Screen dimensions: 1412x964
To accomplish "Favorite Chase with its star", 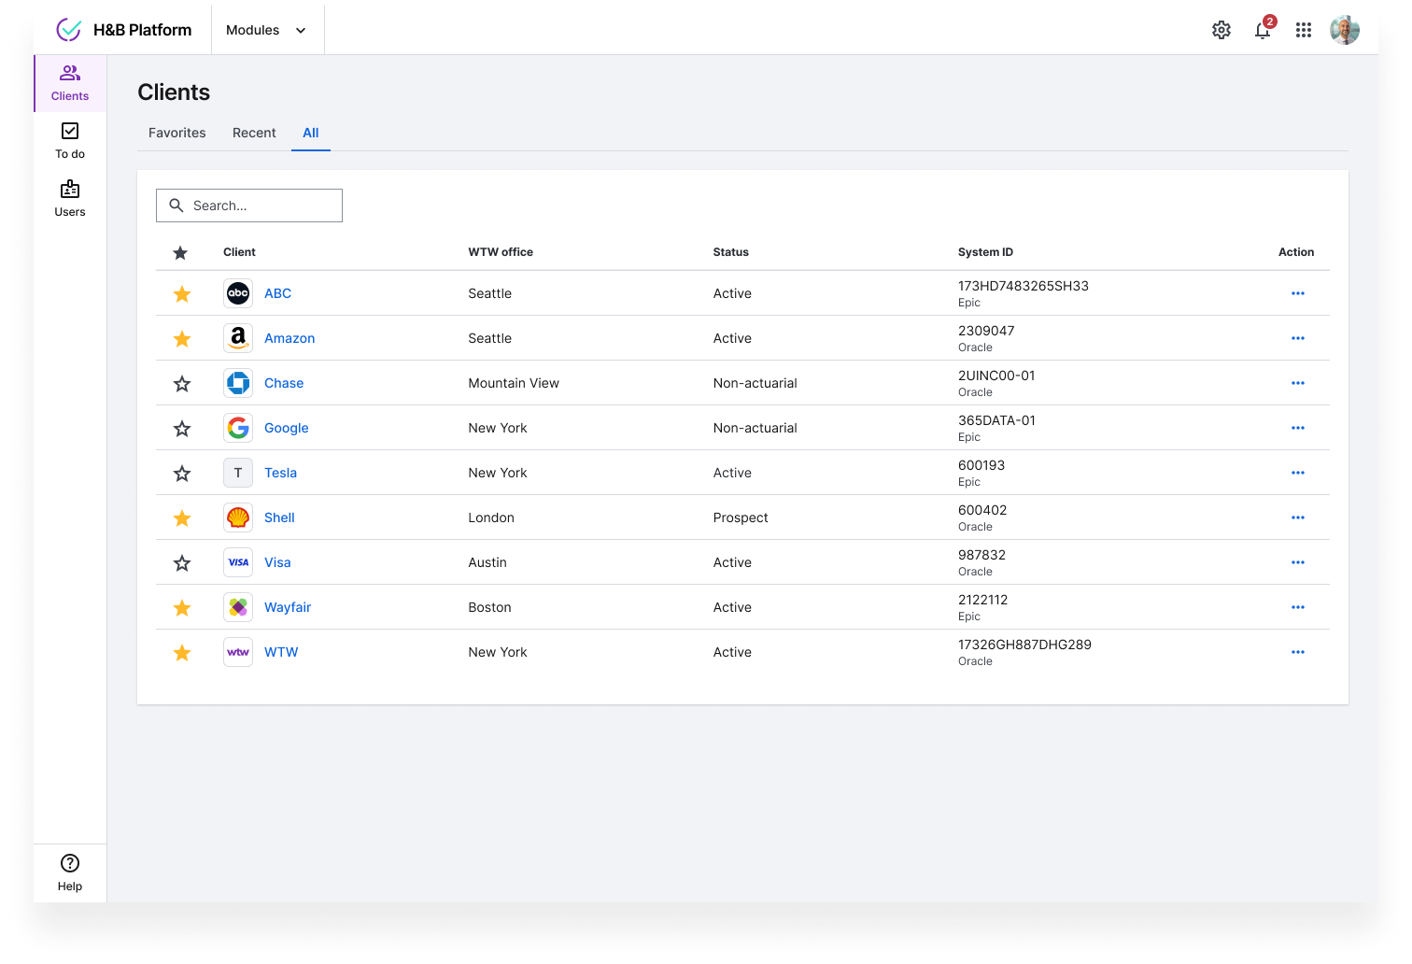I will pos(182,384).
